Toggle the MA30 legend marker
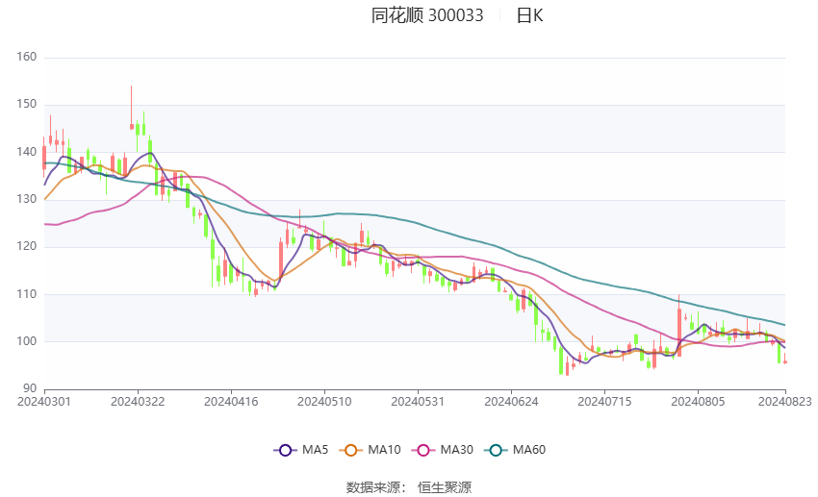818x497 pixels. tap(423, 450)
